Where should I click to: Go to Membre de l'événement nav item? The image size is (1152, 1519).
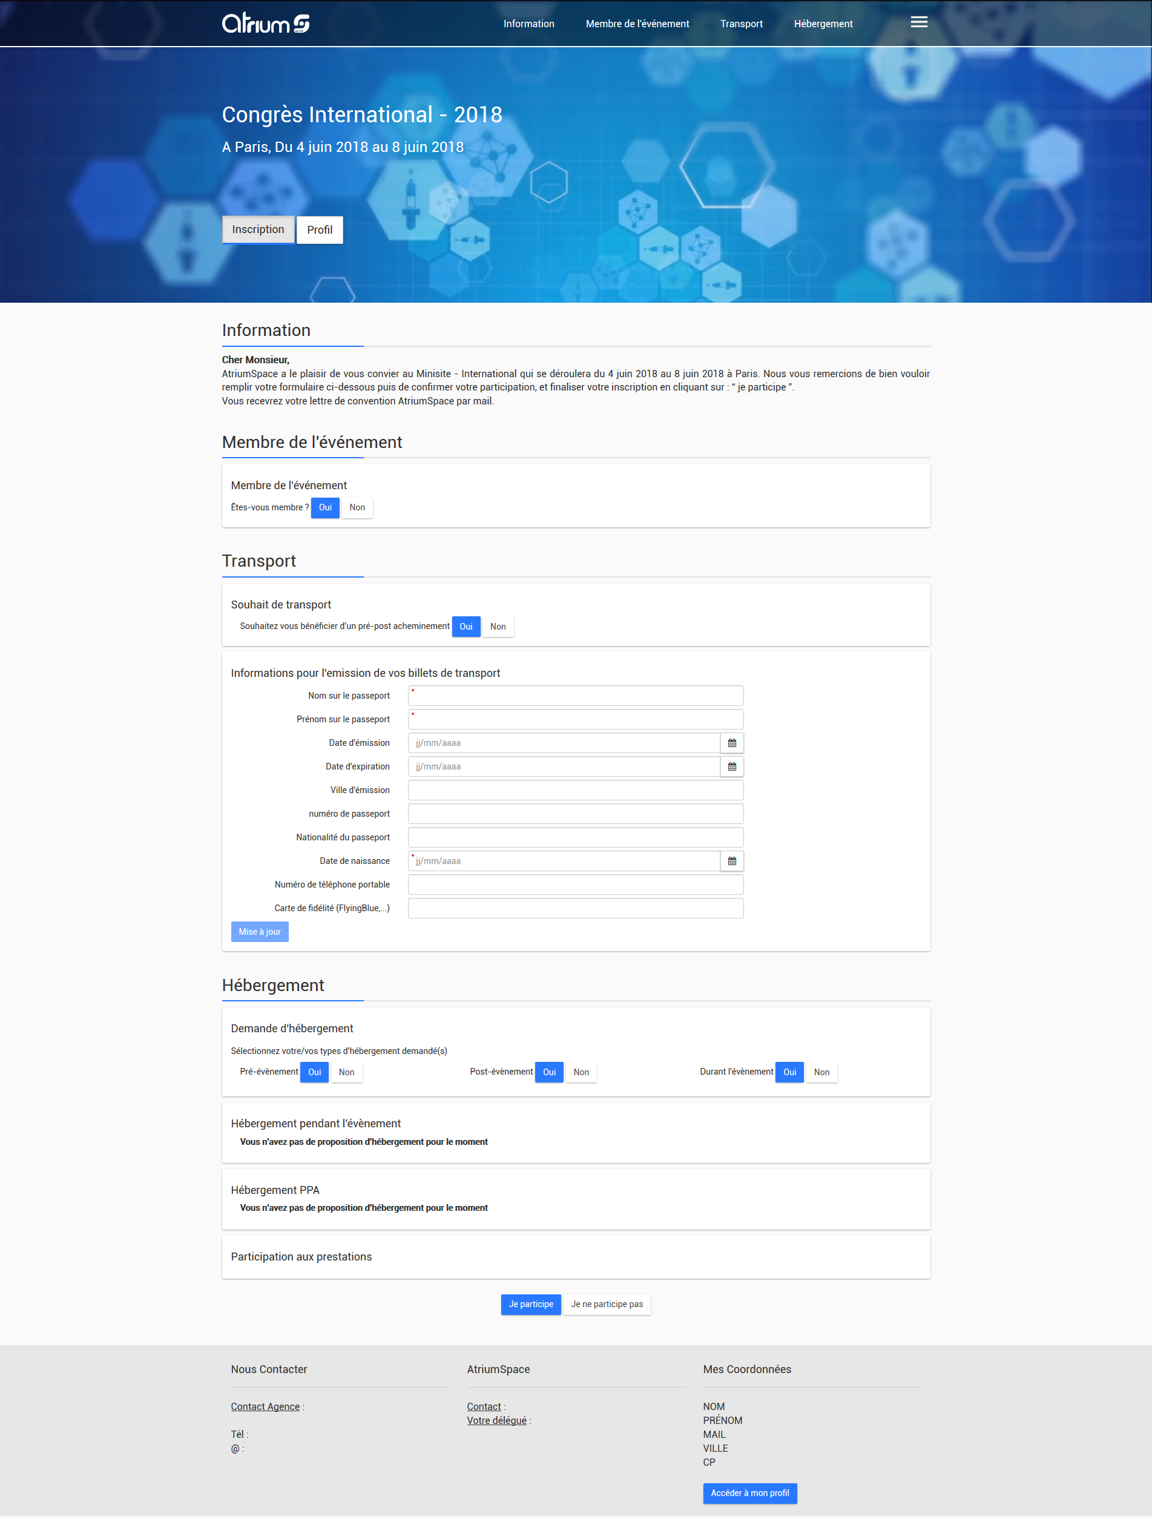tap(637, 24)
